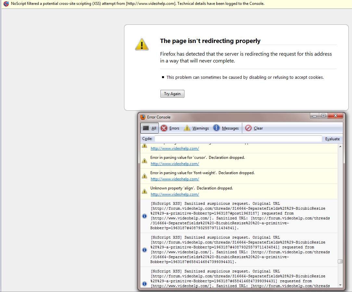The width and height of the screenshot is (352, 292).
Task: Click the NoScript XSS notification message text
Action: point(138,4)
